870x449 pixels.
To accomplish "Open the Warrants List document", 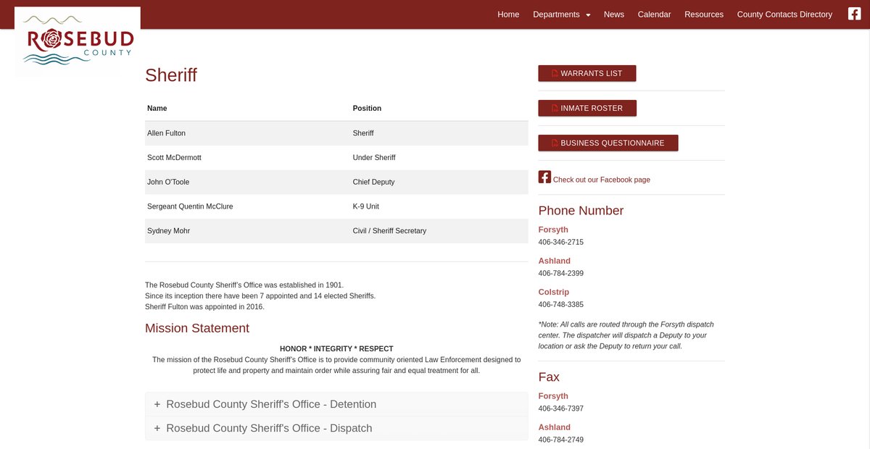I will tap(587, 73).
